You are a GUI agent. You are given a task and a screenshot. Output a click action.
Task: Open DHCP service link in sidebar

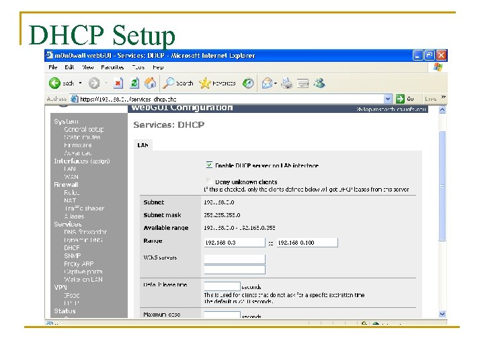click(72, 248)
